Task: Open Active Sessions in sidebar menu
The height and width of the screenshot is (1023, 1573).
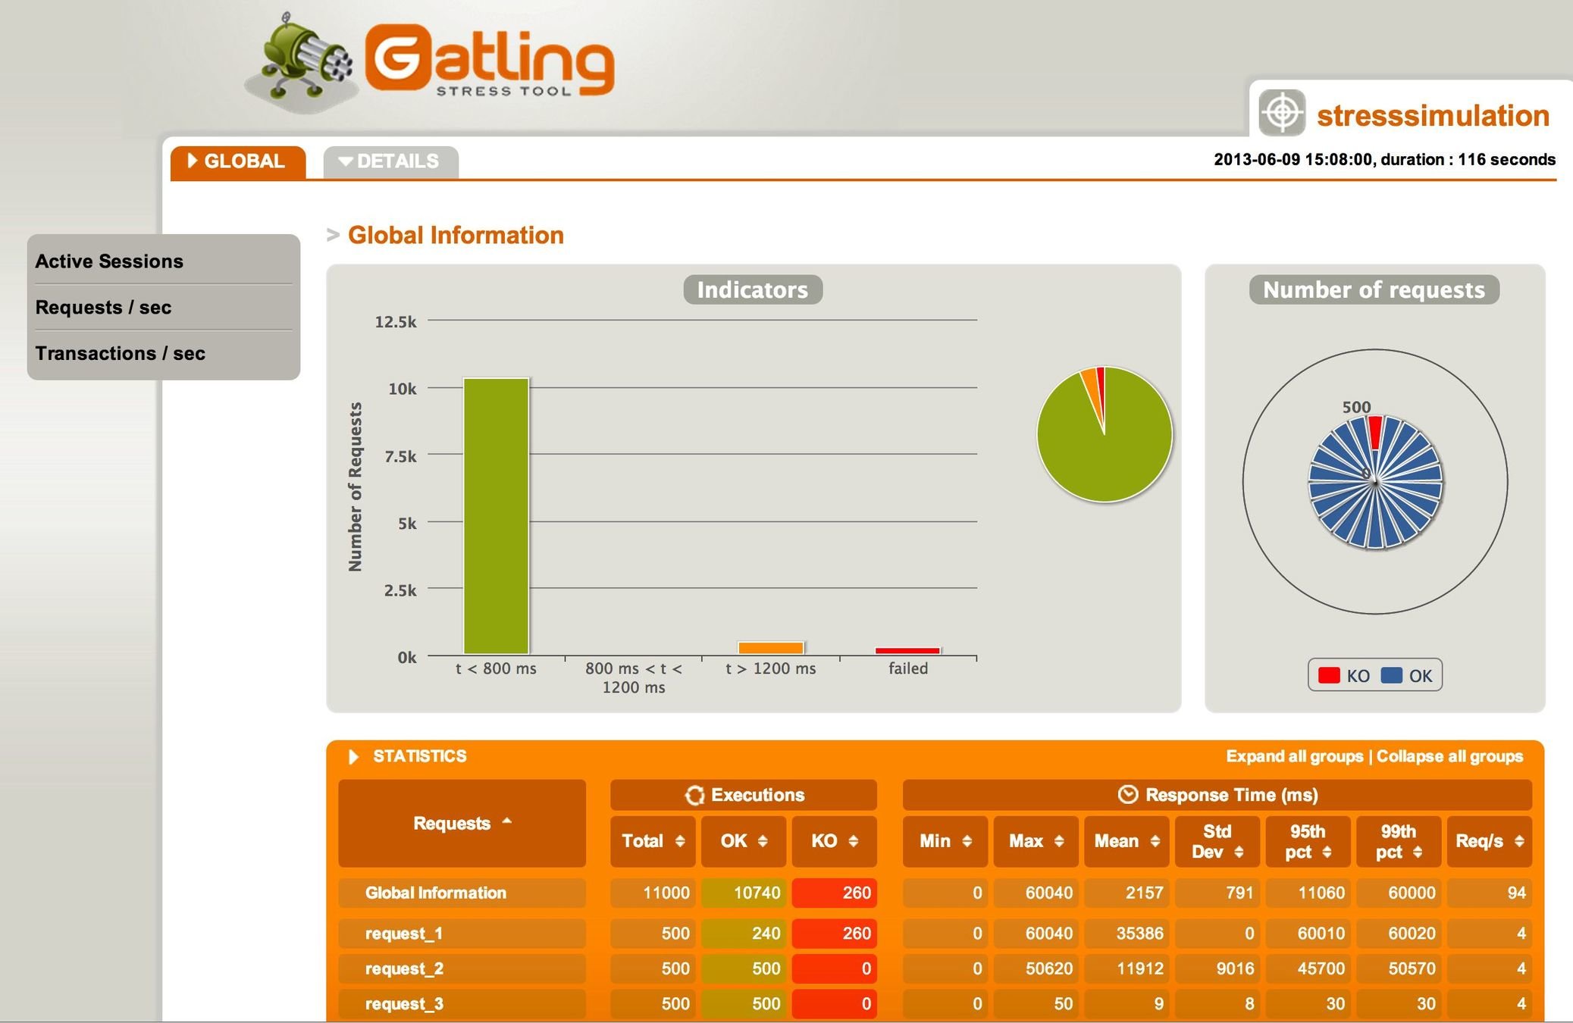Action: (109, 261)
